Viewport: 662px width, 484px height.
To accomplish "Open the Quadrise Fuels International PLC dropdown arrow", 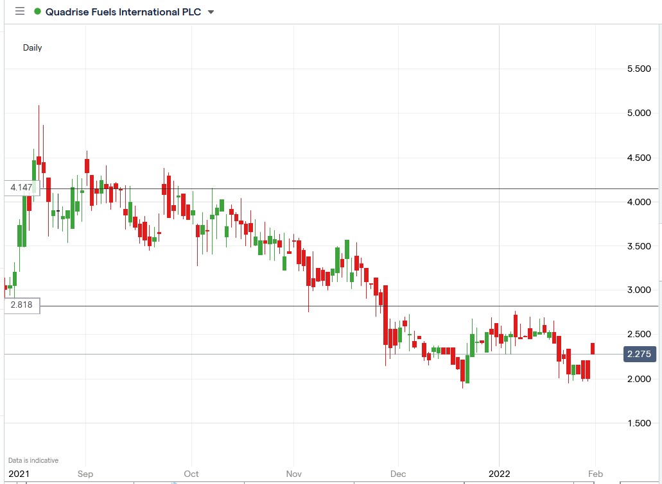I will (210, 12).
